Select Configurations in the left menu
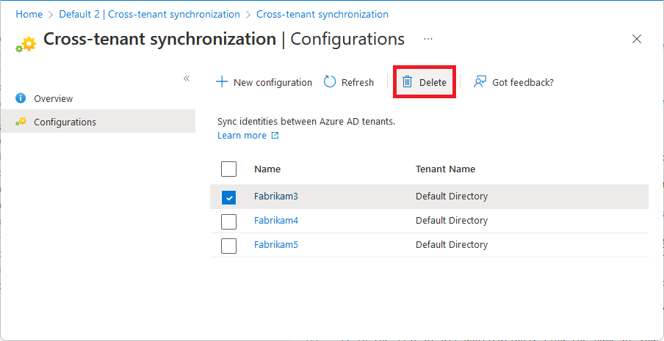 point(98,122)
